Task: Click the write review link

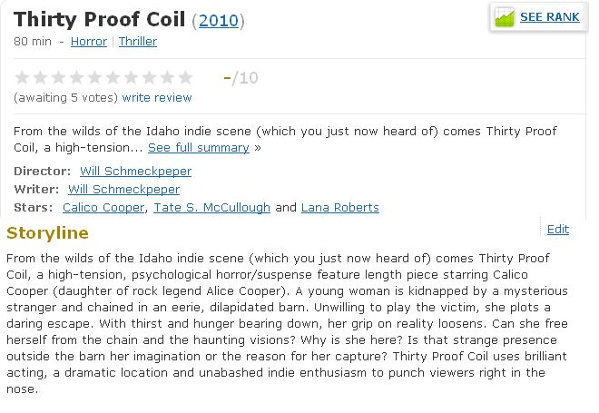Action: click(x=157, y=98)
